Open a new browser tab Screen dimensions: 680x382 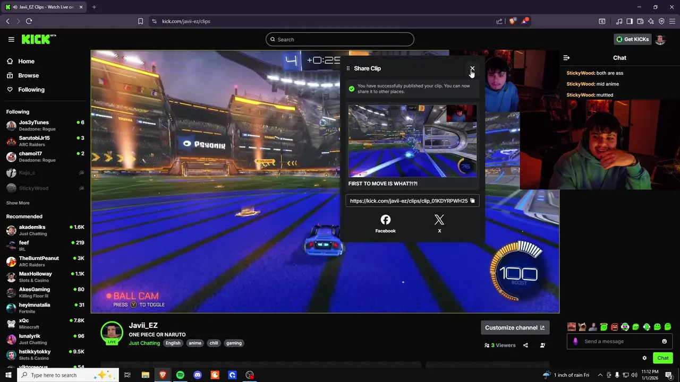pos(94,7)
